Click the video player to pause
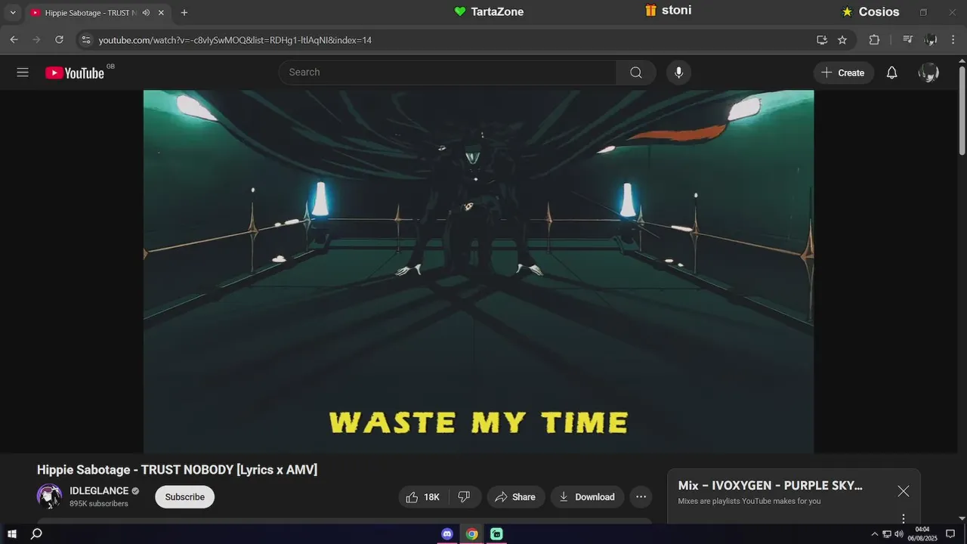967x544 pixels. pos(479,272)
